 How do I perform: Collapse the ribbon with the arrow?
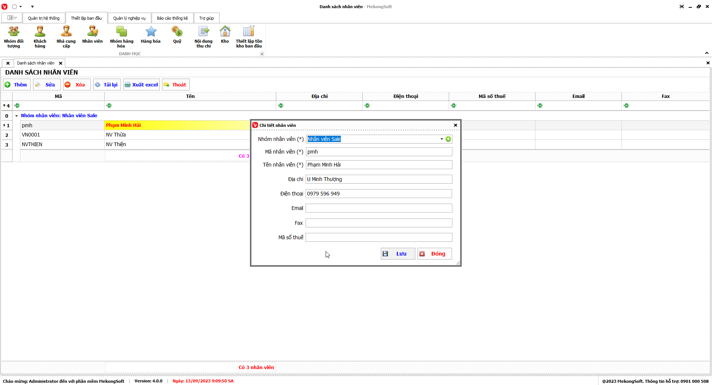point(707,53)
